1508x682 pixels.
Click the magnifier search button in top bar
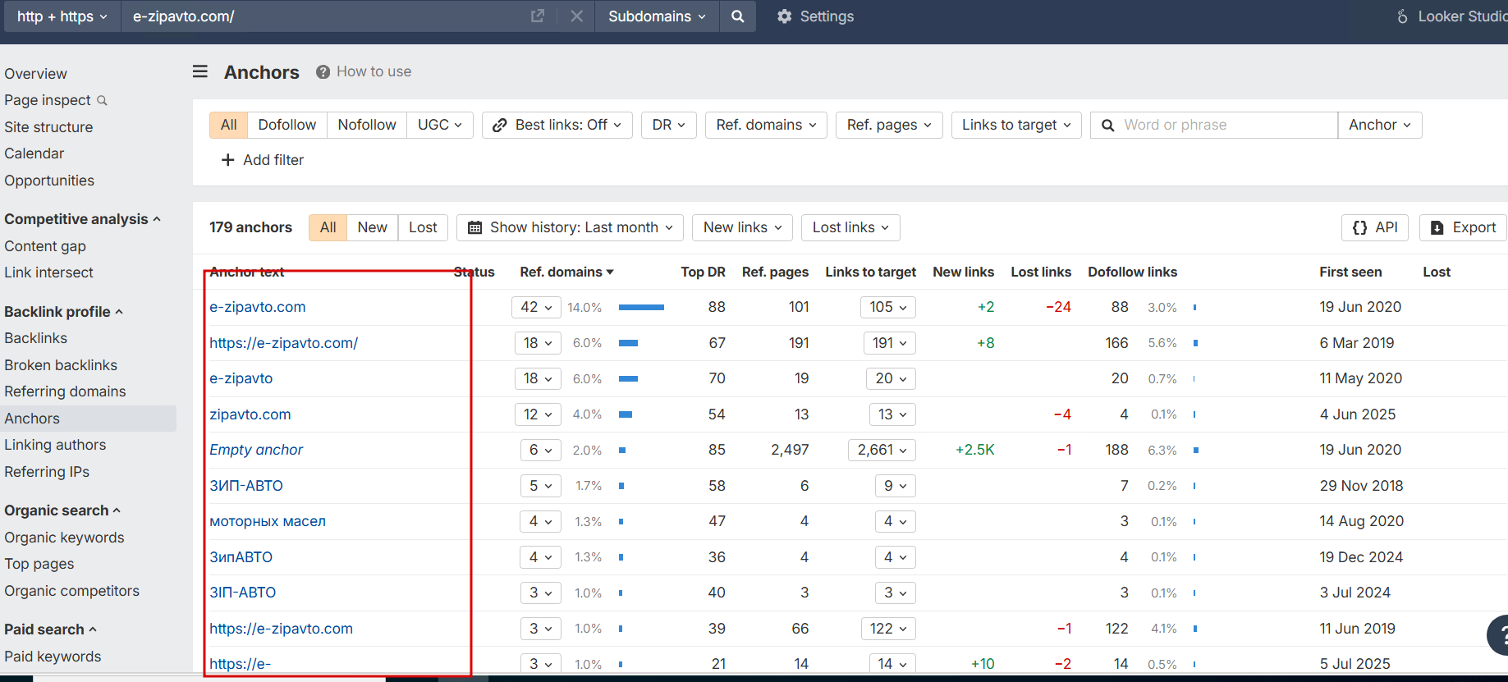[x=738, y=16]
